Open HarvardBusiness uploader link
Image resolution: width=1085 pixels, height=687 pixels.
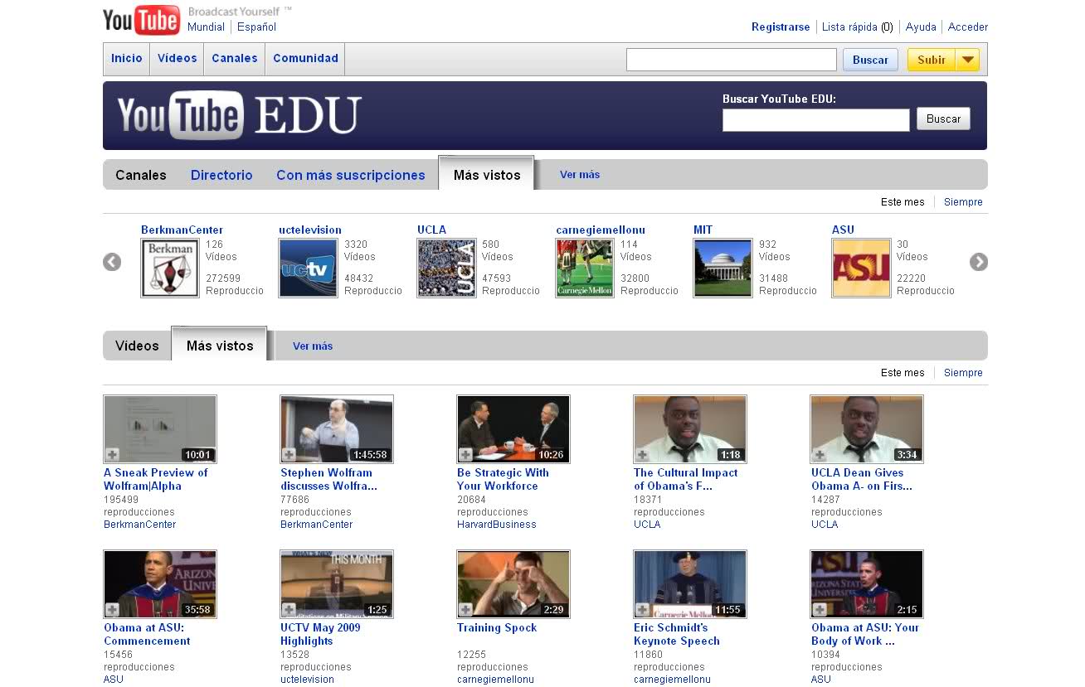tap(497, 525)
